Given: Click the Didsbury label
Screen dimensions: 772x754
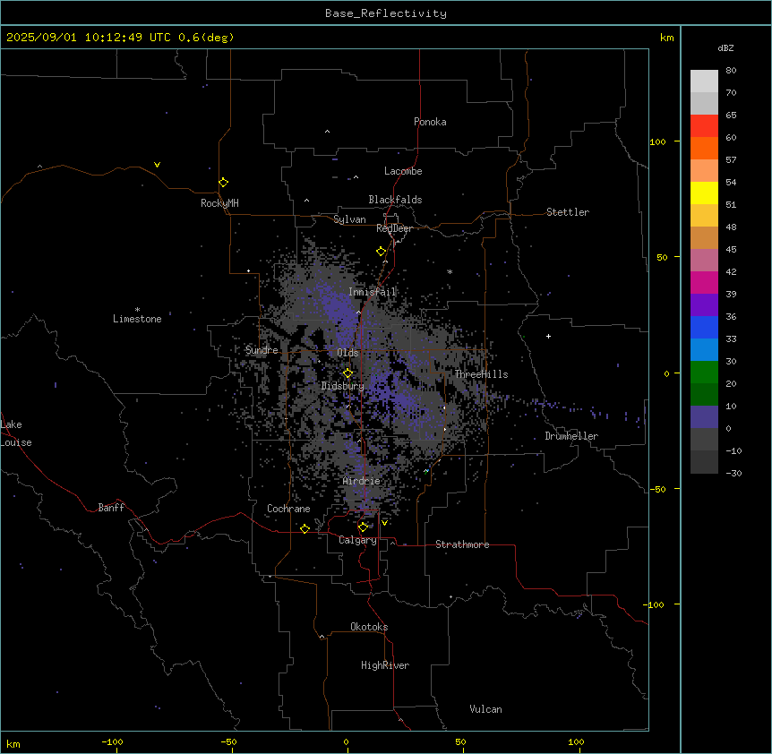Looking at the screenshot, I should coord(343,386).
